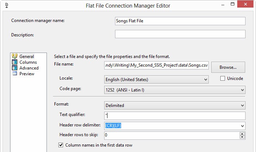
Task: Click the General page icon
Action: click(15, 56)
